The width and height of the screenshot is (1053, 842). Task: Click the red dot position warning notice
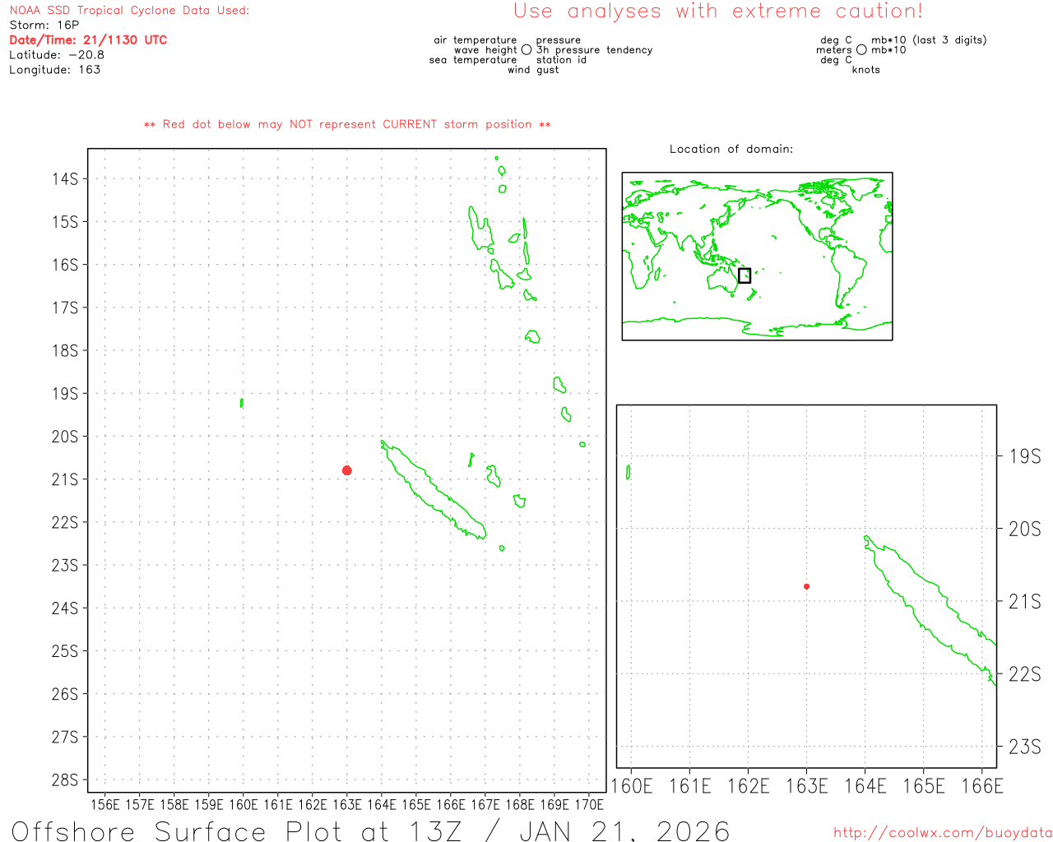tap(347, 124)
